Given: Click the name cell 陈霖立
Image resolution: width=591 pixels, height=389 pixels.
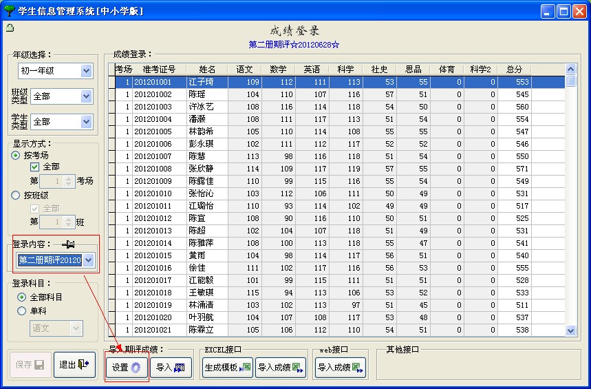Looking at the screenshot, I should pyautogui.click(x=207, y=330).
